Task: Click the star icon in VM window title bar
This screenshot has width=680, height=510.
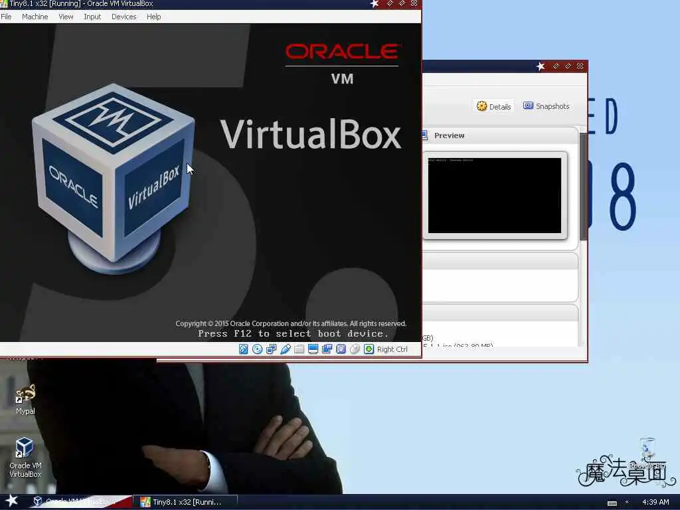Action: coord(375,4)
